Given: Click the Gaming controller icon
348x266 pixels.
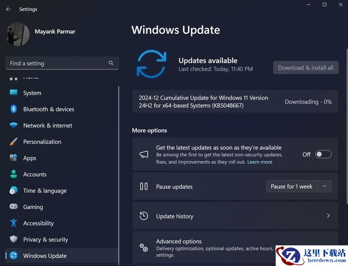Looking at the screenshot, I should click(x=14, y=206).
